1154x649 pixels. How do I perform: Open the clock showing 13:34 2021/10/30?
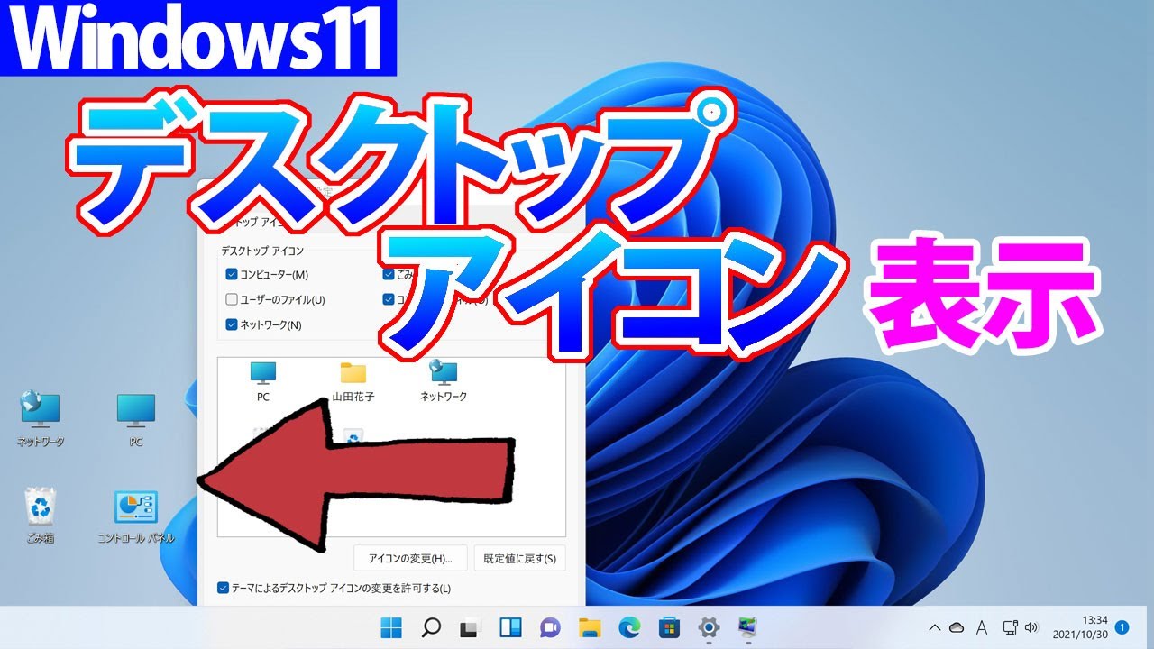pos(1083,626)
